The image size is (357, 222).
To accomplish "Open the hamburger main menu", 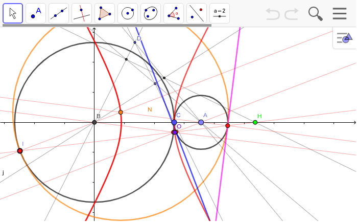I will coord(340,14).
